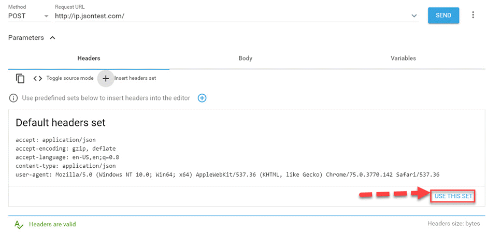Screen dimensions: 487x232
Task: Click the green Headers are valid icon
Action: click(x=19, y=224)
